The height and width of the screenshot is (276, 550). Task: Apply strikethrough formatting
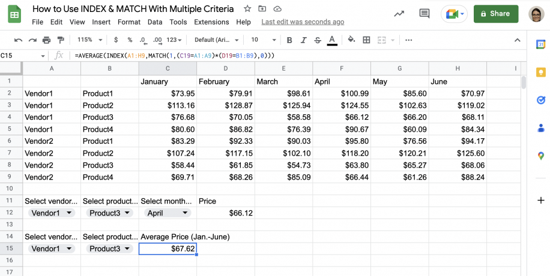pyautogui.click(x=318, y=40)
